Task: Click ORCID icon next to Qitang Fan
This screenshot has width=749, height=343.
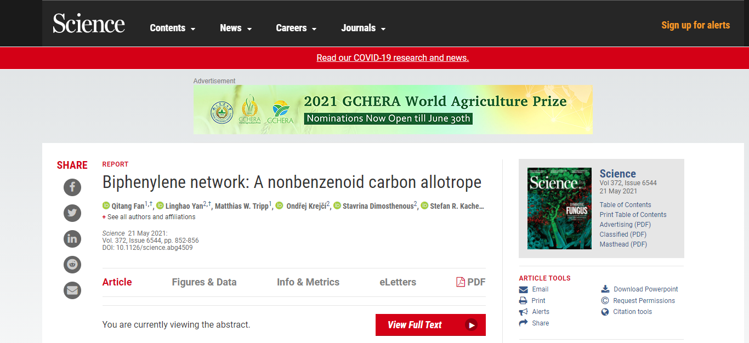Action: (106, 205)
